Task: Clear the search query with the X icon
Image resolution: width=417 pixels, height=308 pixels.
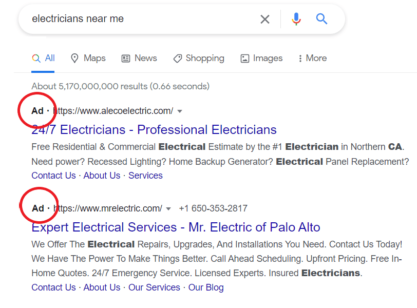Action: point(265,19)
